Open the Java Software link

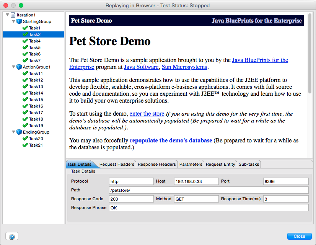click(x=141, y=67)
